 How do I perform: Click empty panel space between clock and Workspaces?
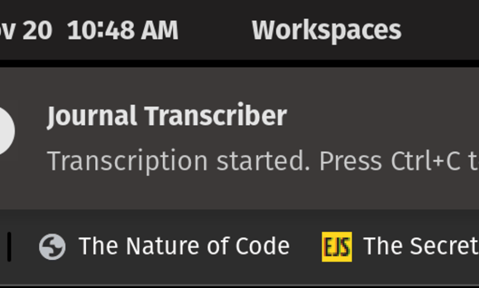click(215, 30)
